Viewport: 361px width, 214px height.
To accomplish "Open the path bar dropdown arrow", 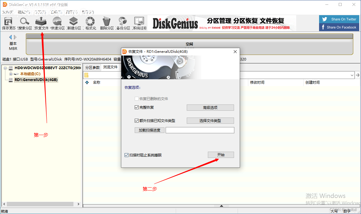I will (x=352, y=75).
